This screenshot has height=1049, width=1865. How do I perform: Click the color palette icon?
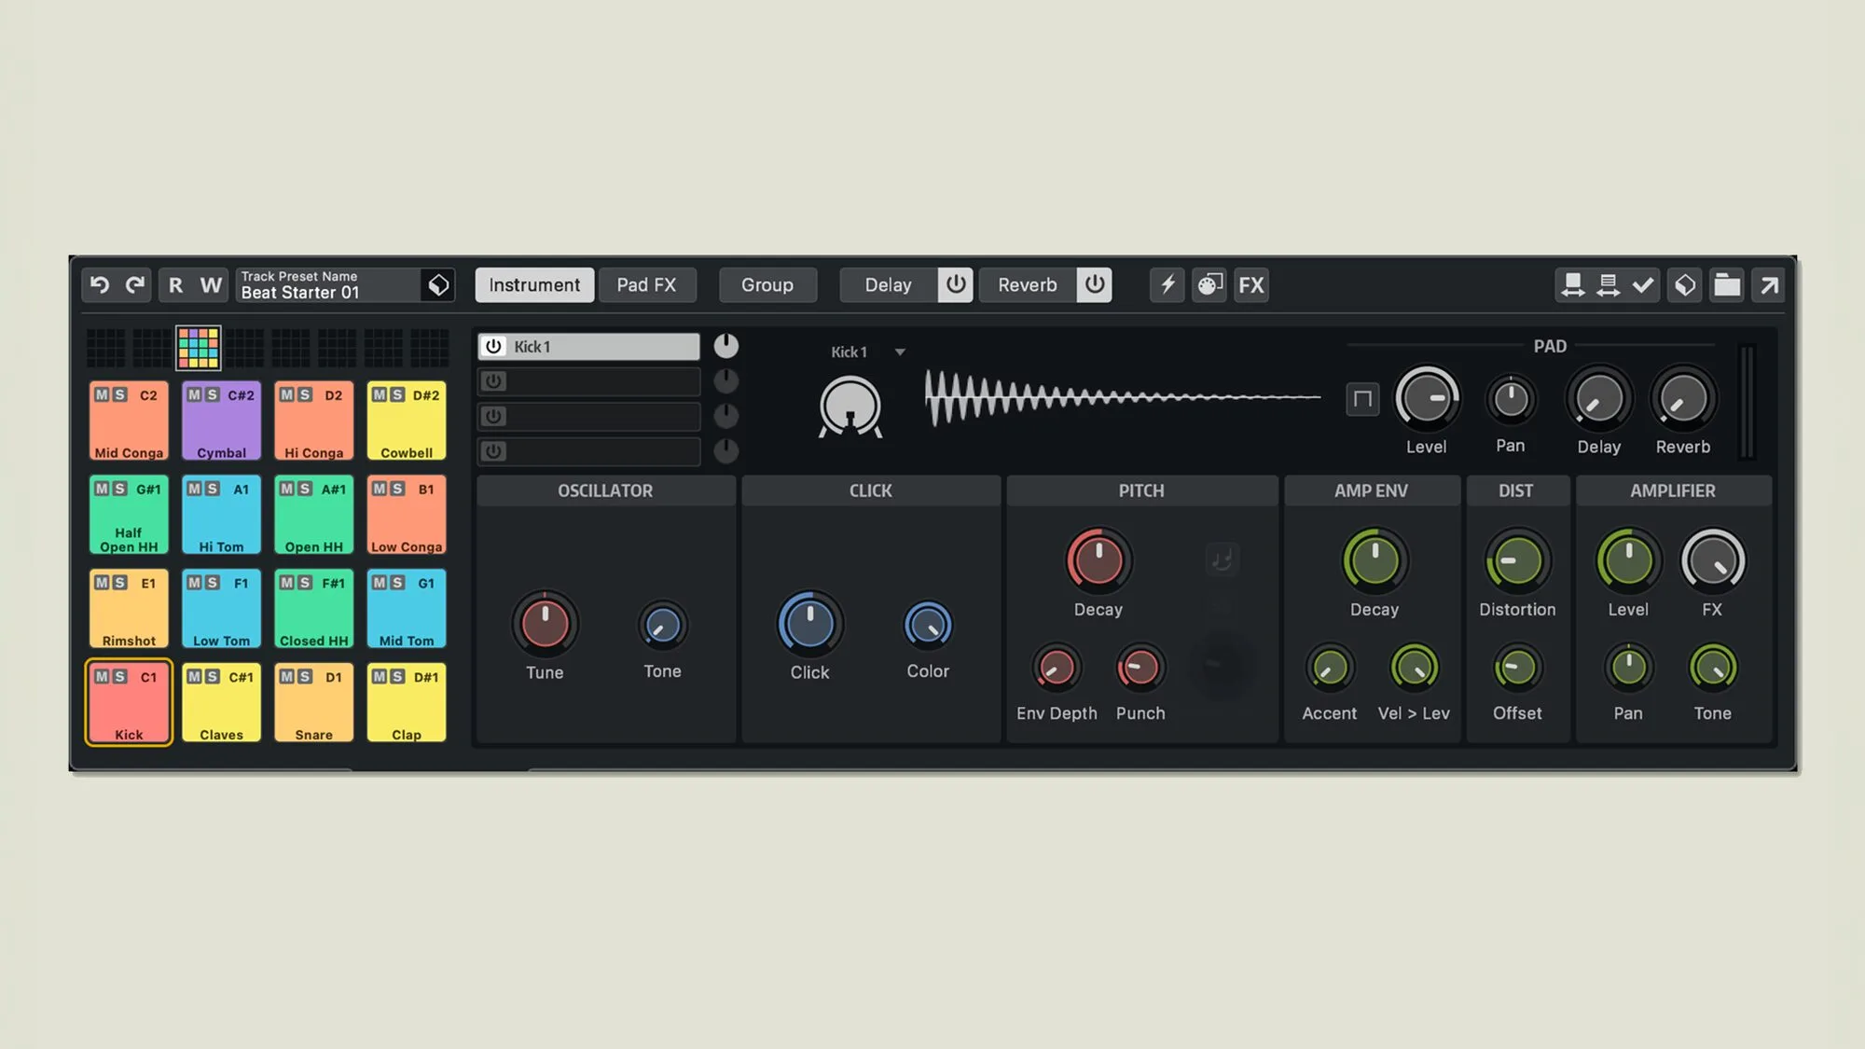[x=1209, y=285]
